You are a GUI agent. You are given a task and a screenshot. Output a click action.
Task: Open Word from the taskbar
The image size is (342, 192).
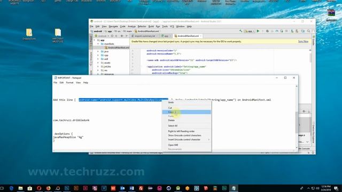pos(132,188)
